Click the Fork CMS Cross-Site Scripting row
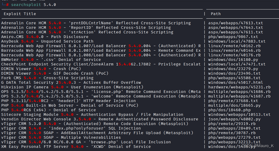279x151 pixels. coord(47,78)
